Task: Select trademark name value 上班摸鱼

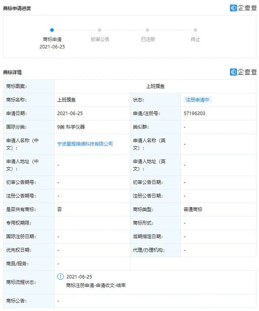Action: pos(67,100)
